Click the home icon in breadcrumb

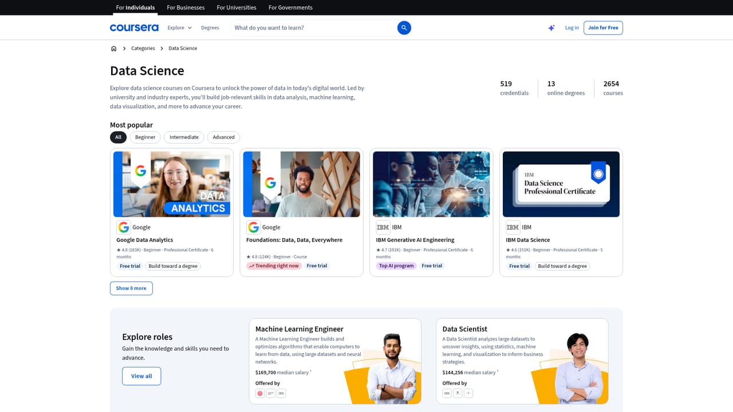tap(113, 49)
